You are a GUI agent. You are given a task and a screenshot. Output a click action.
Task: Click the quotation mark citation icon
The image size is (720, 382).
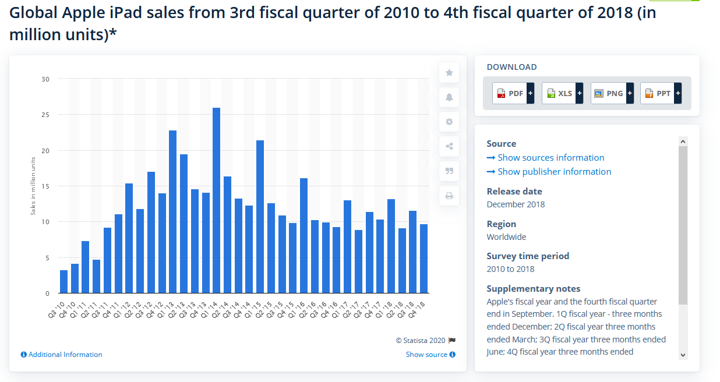tap(449, 171)
